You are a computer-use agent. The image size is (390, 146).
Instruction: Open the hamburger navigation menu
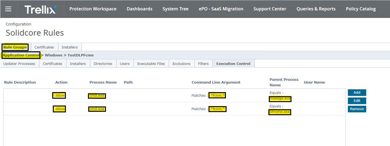click(8, 9)
